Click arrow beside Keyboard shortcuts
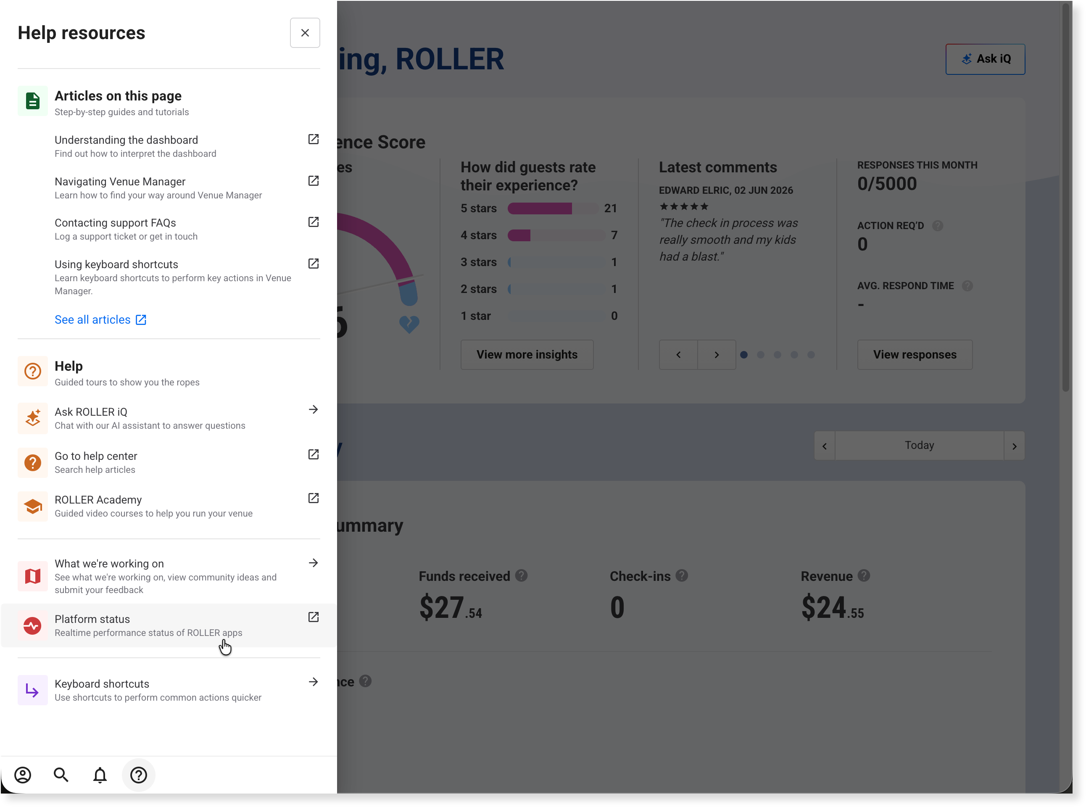This screenshot has width=1086, height=807. [313, 682]
